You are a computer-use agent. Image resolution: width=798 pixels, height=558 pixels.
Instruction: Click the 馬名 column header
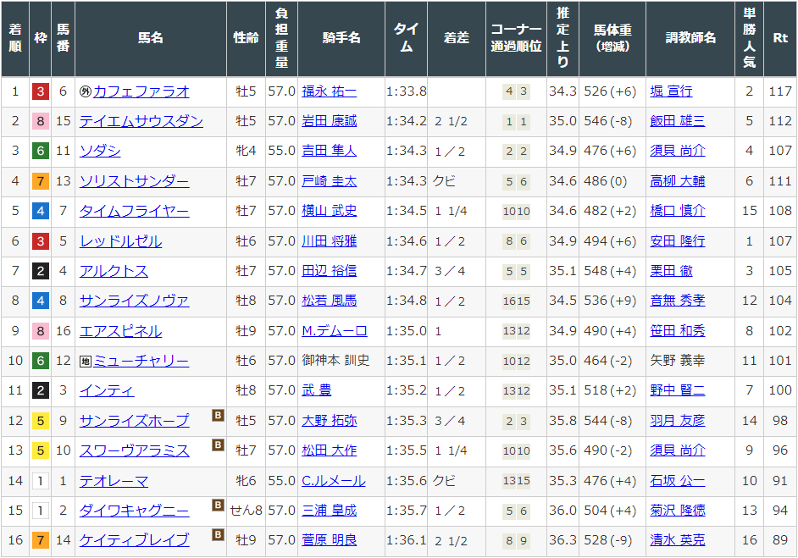pos(151,38)
